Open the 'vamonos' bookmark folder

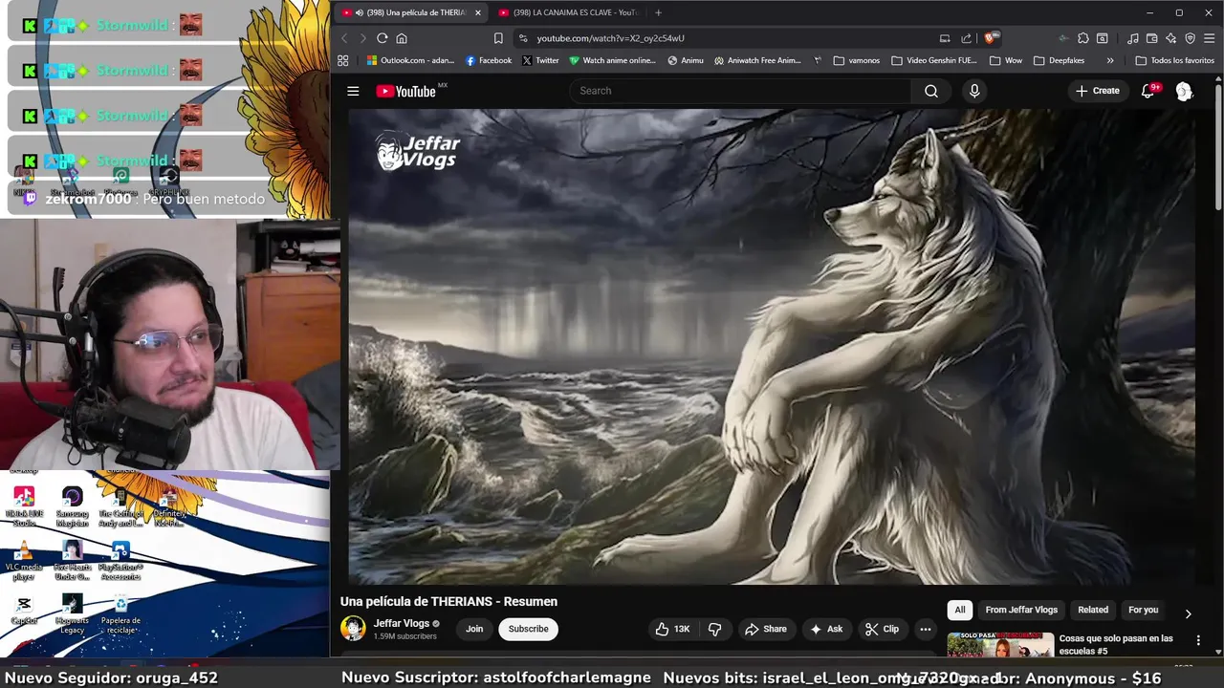[x=856, y=60]
